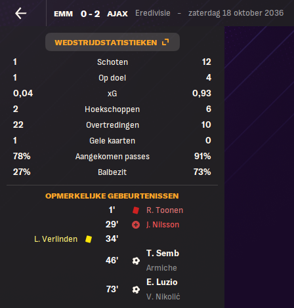Click the AJAX team name in header
This screenshot has height=308, width=294.
pos(117,14)
